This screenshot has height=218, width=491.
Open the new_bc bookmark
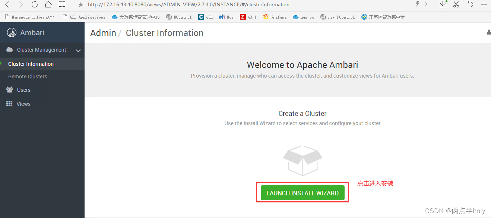[303, 17]
